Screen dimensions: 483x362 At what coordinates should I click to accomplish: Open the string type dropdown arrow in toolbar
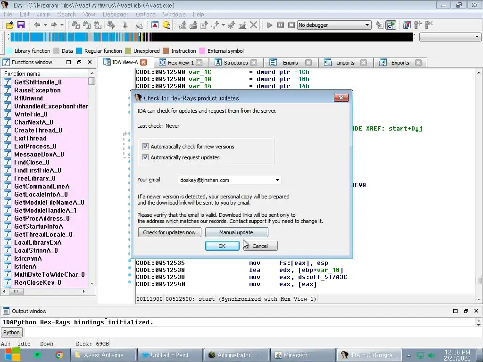coord(223,25)
